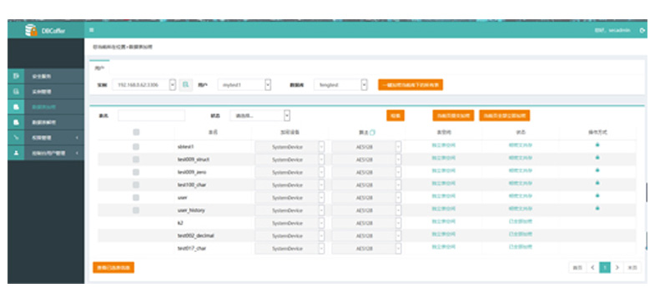The width and height of the screenshot is (655, 308).
Task: Click the lock icon in the sbtest1 row
Action: 597,144
